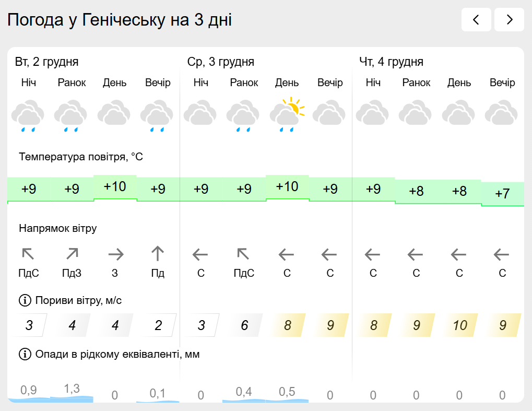The width and height of the screenshot is (532, 411).
Task: Click Tuesday Ніч rainy cloud icon
Action: point(29,116)
